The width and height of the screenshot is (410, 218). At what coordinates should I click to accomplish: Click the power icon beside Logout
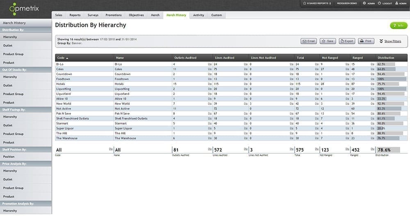(379, 3)
